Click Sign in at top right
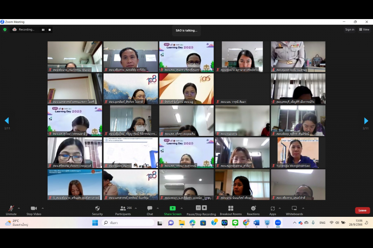Image resolution: width=373 pixels, height=248 pixels. click(349, 30)
